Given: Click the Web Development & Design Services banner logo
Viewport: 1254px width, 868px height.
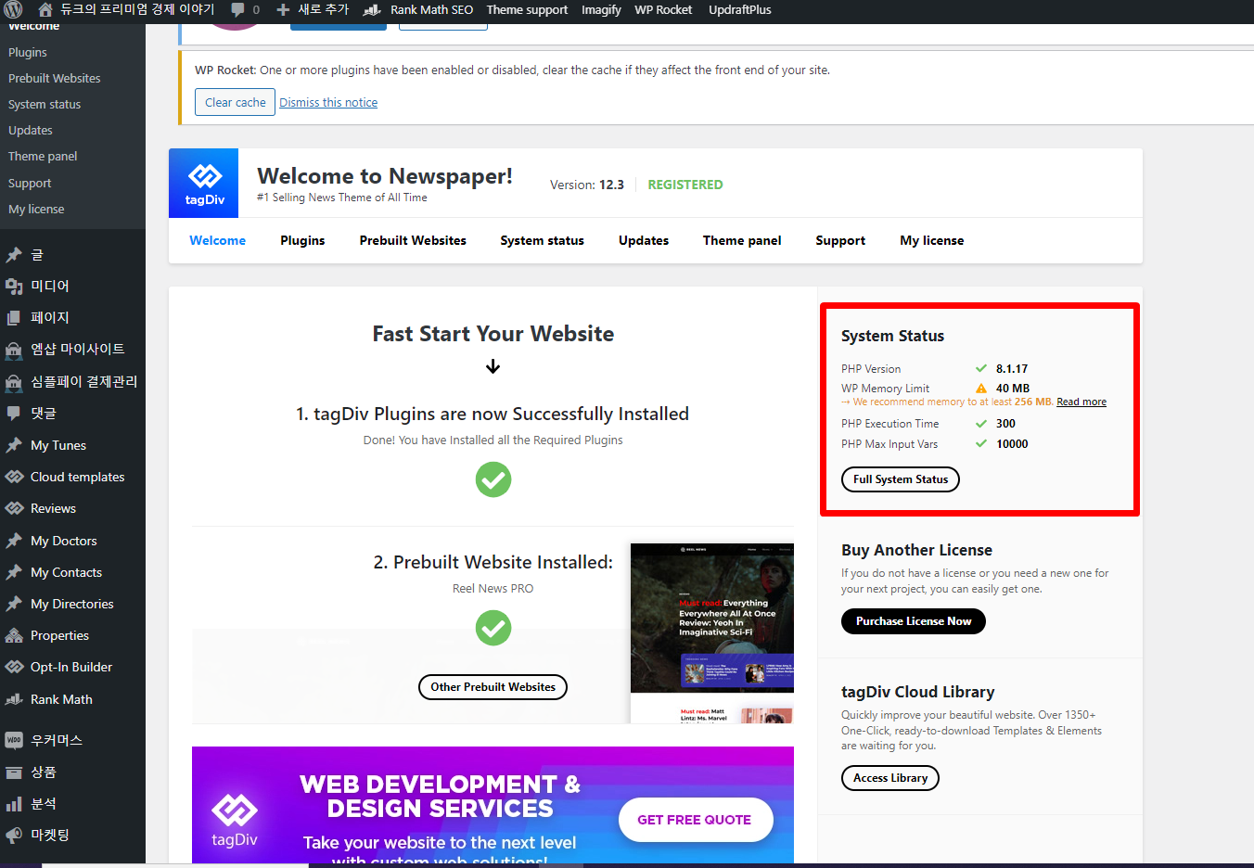Looking at the screenshot, I should tap(235, 819).
